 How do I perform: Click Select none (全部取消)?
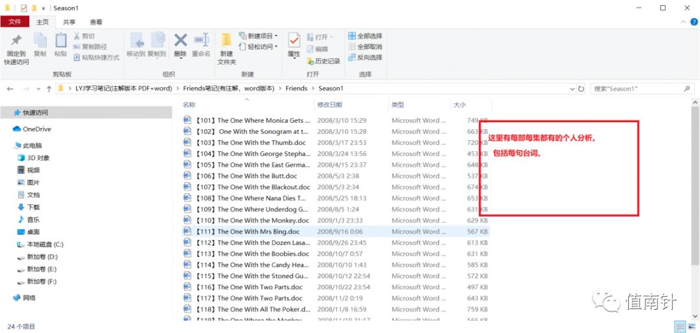click(x=365, y=47)
